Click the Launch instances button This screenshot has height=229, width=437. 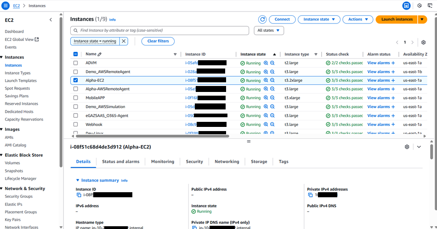tap(397, 19)
